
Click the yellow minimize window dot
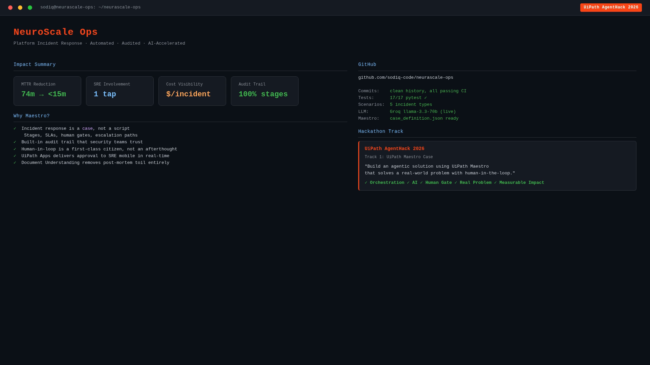[20, 7]
